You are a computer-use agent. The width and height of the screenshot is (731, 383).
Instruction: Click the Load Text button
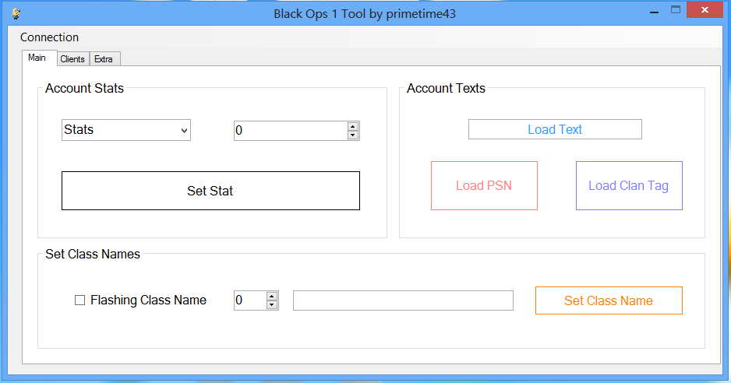555,129
